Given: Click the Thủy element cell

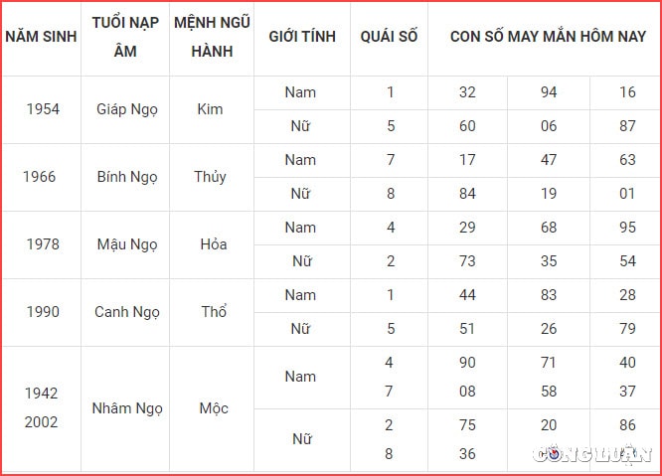Looking at the screenshot, I should pos(211,177).
